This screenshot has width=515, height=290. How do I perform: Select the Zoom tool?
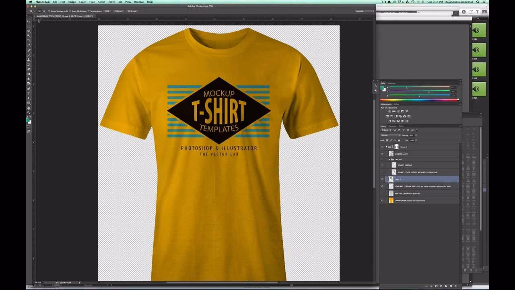point(28,112)
